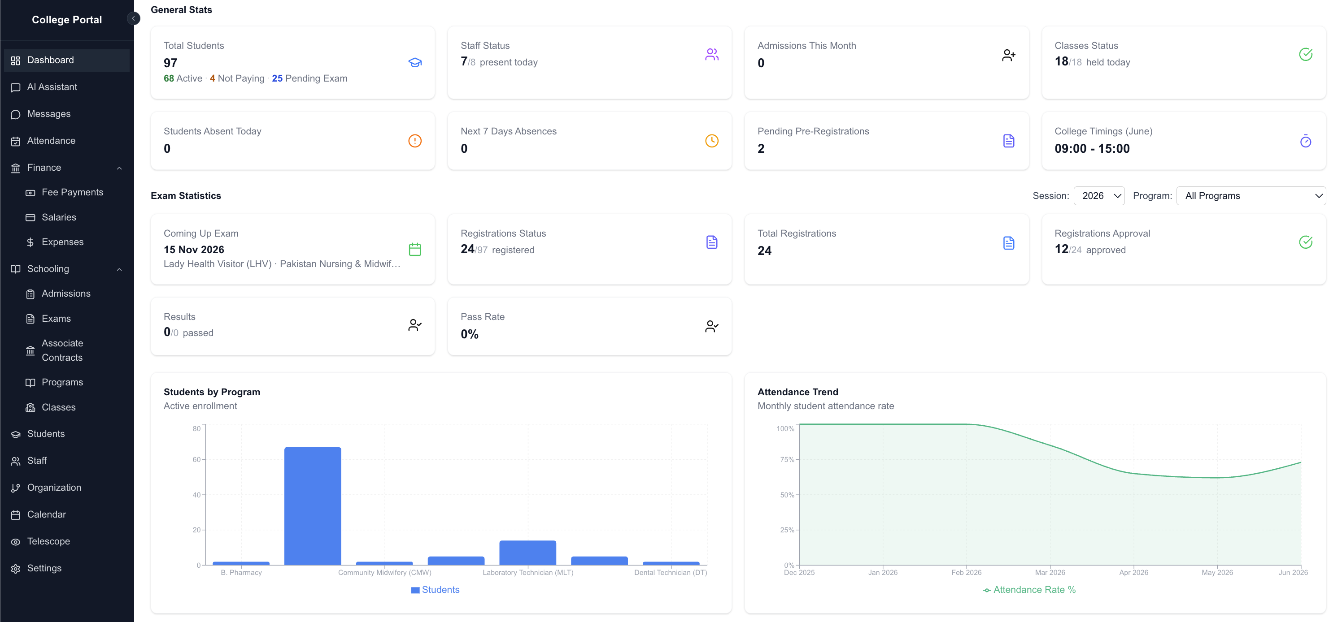Go to Staff page
The height and width of the screenshot is (622, 1342).
[x=67, y=461]
